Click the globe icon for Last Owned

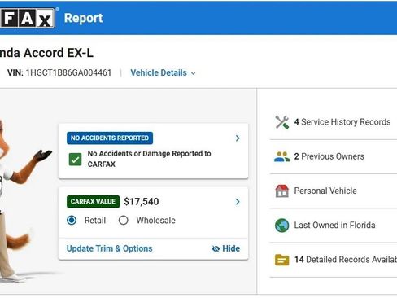click(x=282, y=226)
